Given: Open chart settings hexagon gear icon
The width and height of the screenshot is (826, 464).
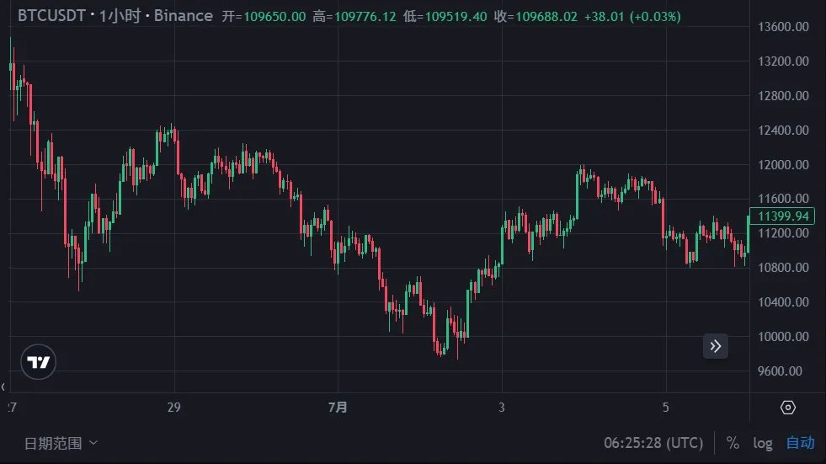Looking at the screenshot, I should click(x=787, y=408).
